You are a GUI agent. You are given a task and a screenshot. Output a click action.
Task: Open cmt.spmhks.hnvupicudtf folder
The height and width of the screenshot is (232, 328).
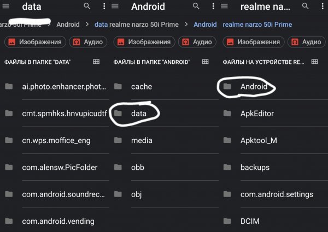point(55,114)
